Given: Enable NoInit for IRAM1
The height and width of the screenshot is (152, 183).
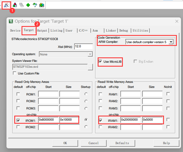Looking at the screenshot, I should coord(168,120).
